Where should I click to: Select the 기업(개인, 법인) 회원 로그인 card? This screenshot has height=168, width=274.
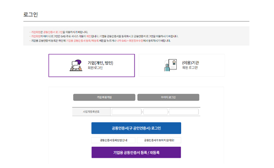click(x=92, y=66)
